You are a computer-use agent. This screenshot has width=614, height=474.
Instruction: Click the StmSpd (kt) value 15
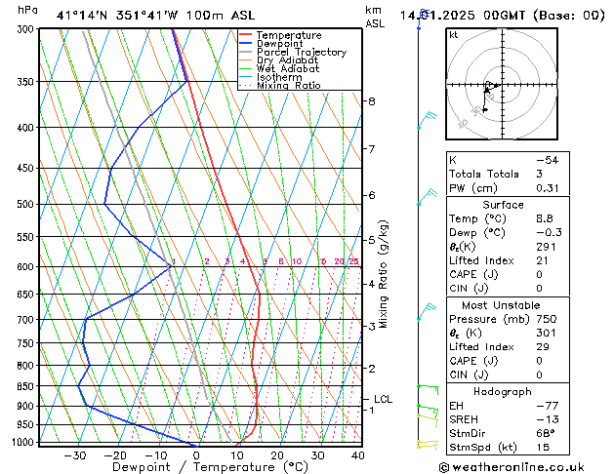click(x=543, y=447)
